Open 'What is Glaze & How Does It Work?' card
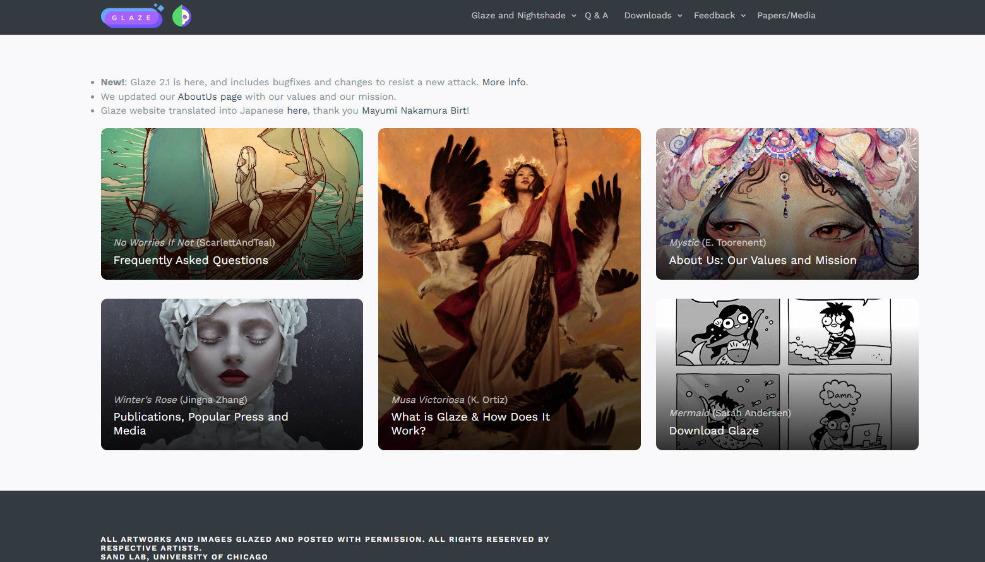Viewport: 985px width, 562px height. click(x=510, y=289)
